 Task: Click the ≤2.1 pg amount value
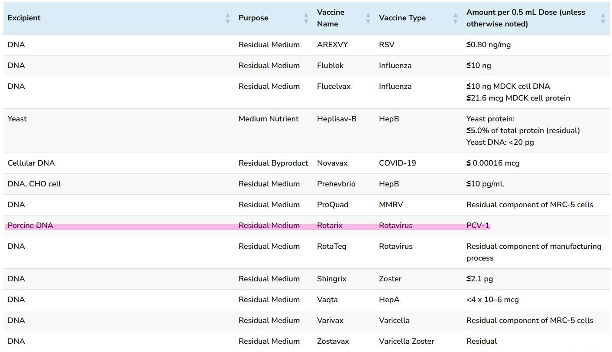click(479, 279)
